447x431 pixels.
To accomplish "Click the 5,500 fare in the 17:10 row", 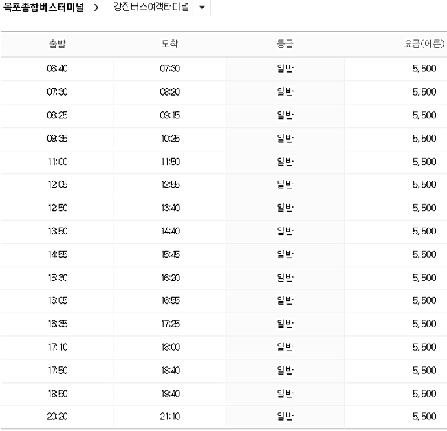I will 424,347.
